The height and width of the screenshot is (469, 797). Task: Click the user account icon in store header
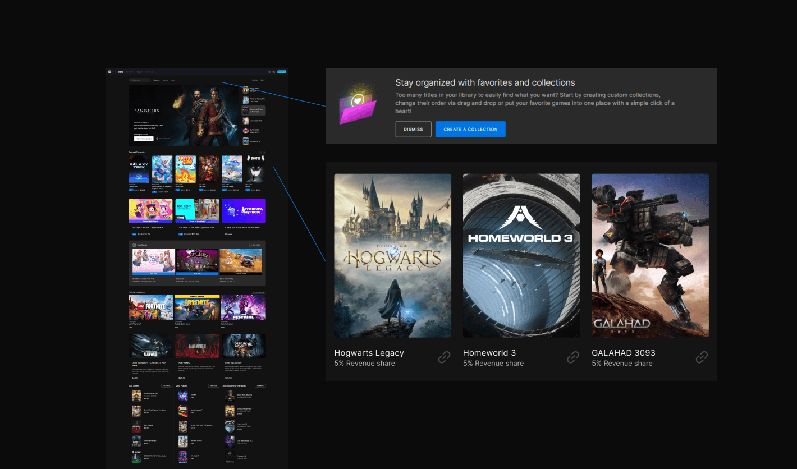274,72
